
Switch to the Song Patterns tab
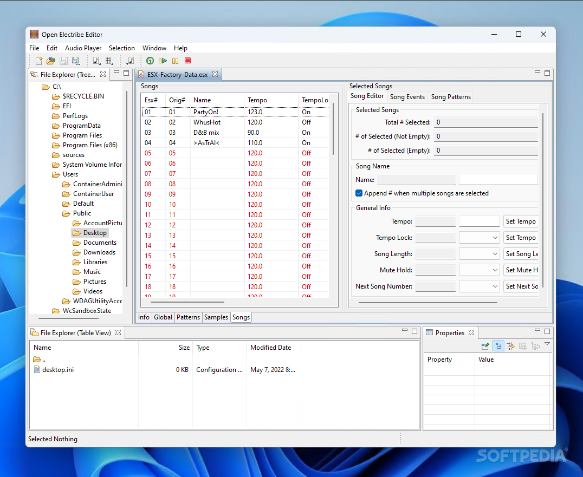pyautogui.click(x=451, y=97)
